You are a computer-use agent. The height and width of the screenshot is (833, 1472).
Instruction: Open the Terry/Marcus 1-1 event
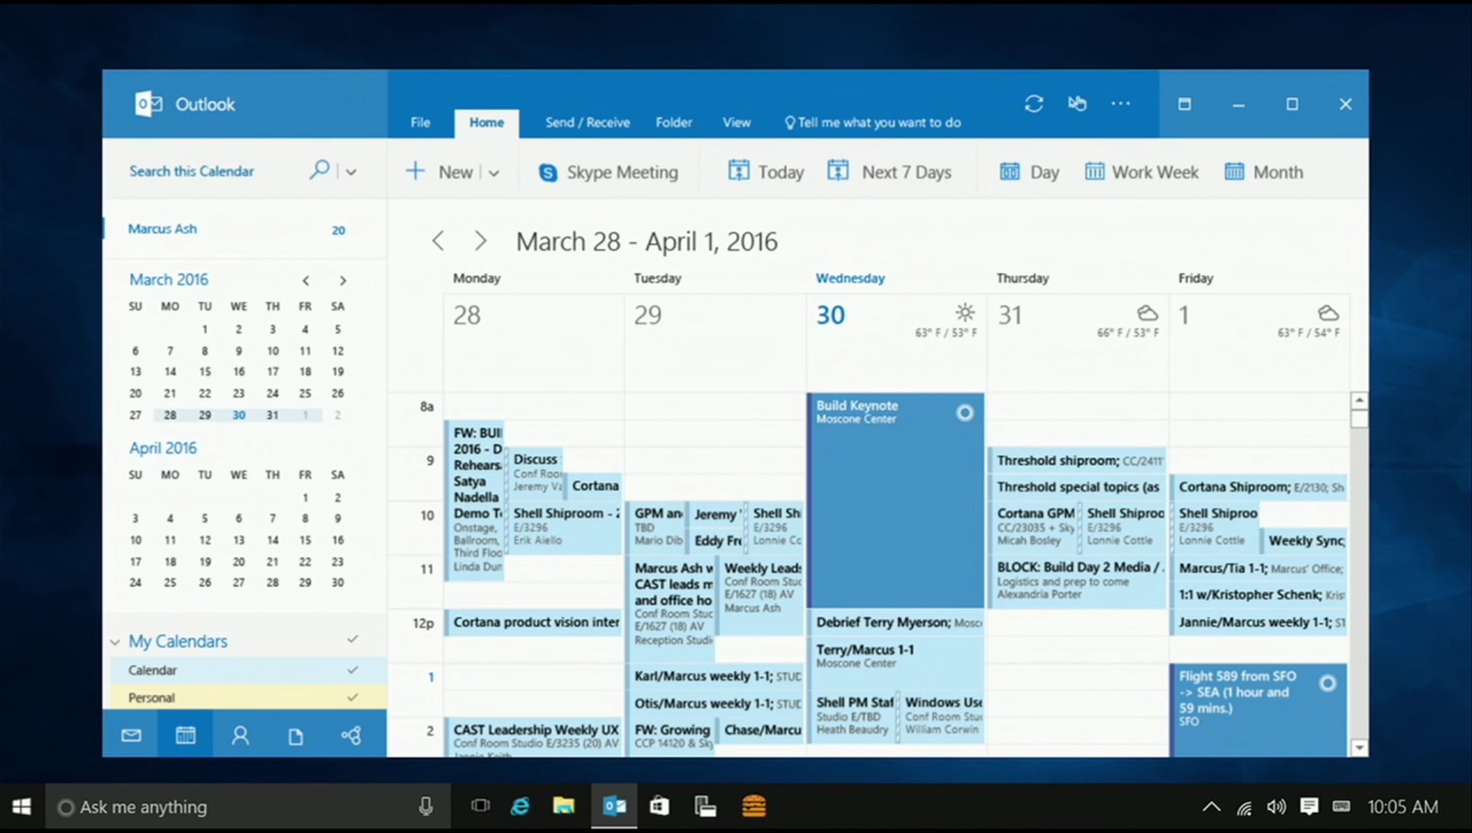pyautogui.click(x=896, y=663)
